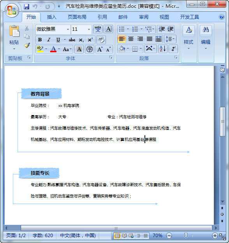Align text left
The width and height of the screenshot is (229, 243).
tap(122, 39)
